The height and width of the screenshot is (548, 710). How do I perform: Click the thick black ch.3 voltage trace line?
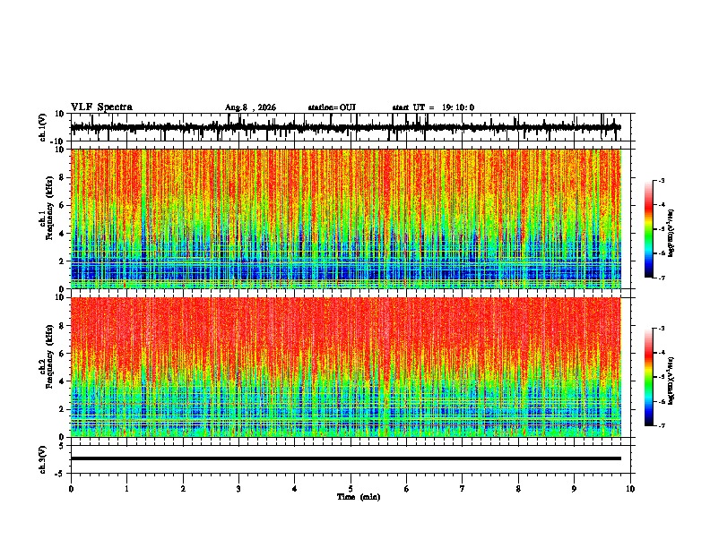click(x=346, y=458)
